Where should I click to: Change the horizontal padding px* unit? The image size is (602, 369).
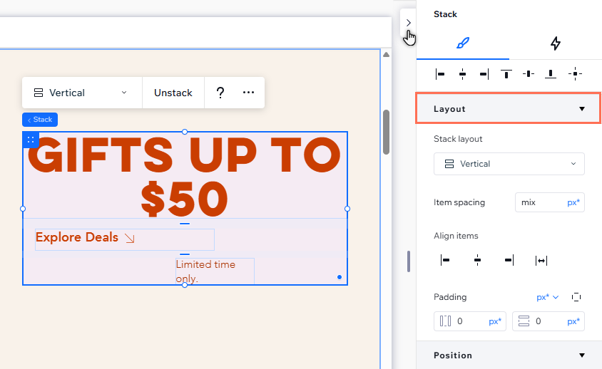coord(495,321)
